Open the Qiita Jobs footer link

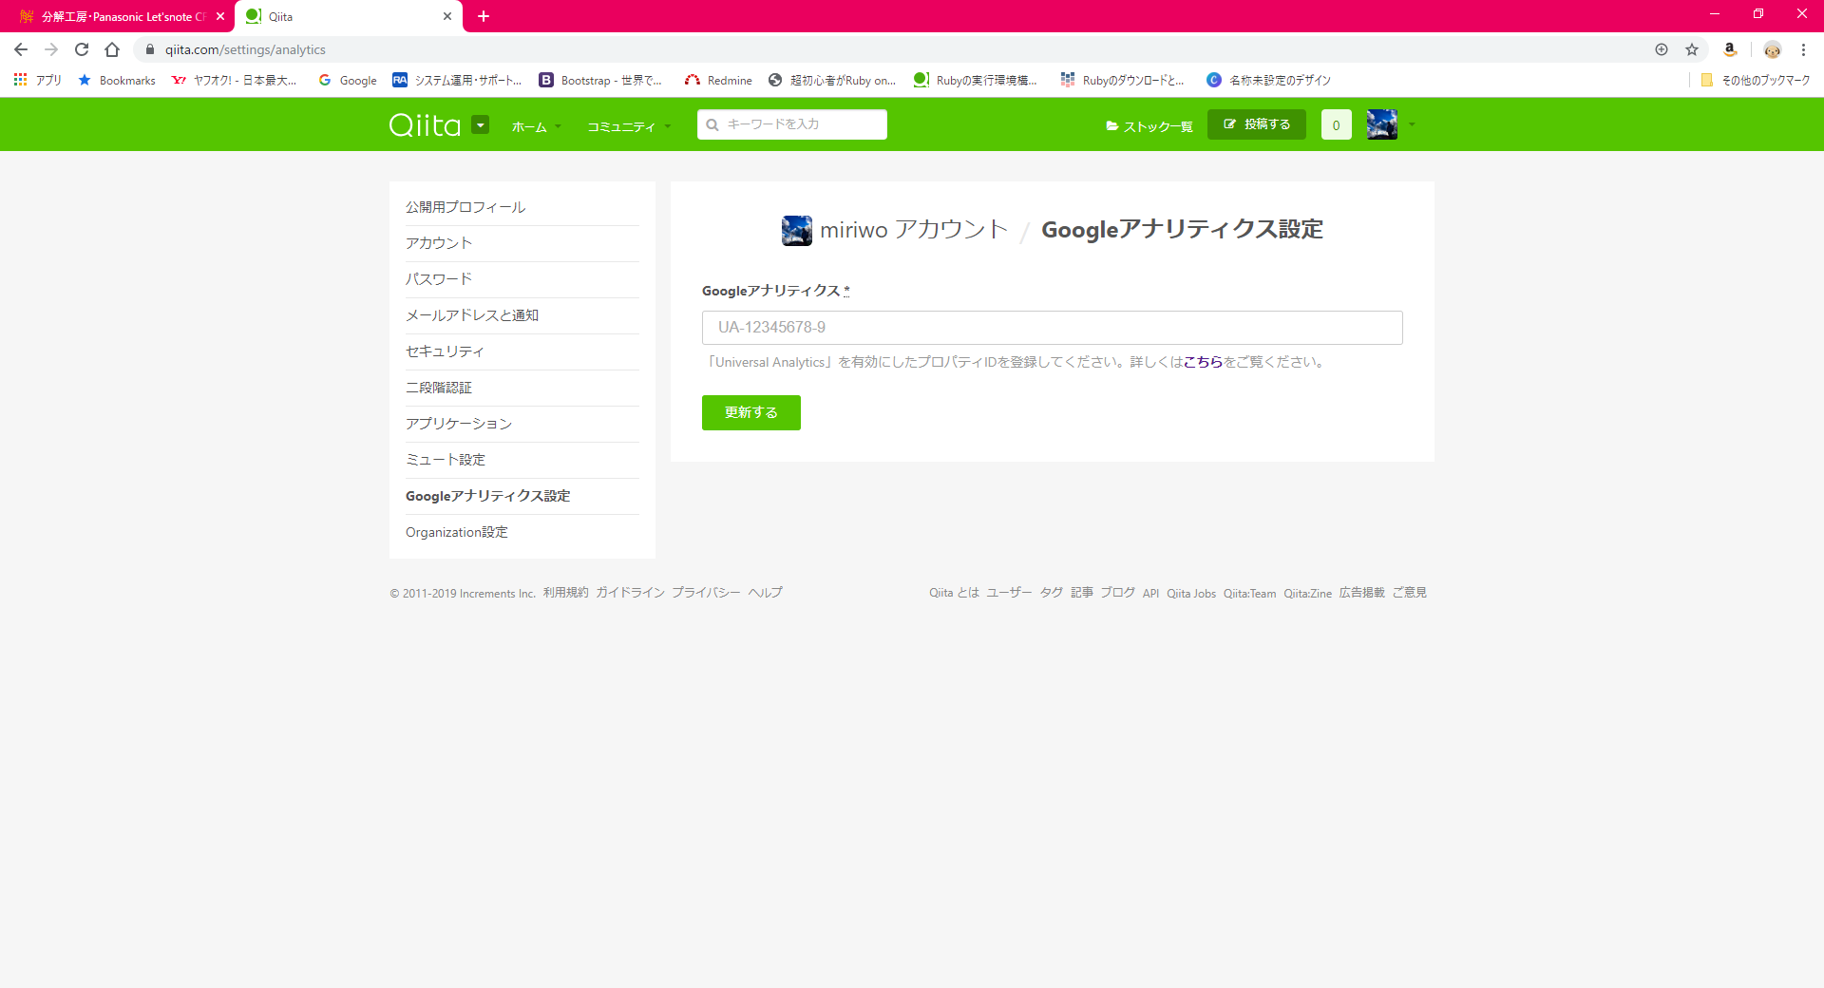(x=1191, y=593)
